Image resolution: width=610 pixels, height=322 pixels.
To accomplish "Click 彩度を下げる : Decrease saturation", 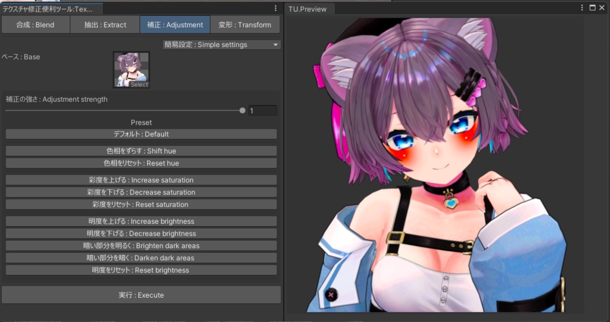I will (x=141, y=192).
